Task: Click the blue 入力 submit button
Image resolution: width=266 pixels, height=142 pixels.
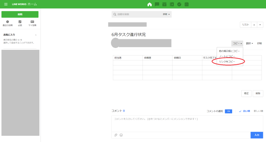Action: [257, 135]
